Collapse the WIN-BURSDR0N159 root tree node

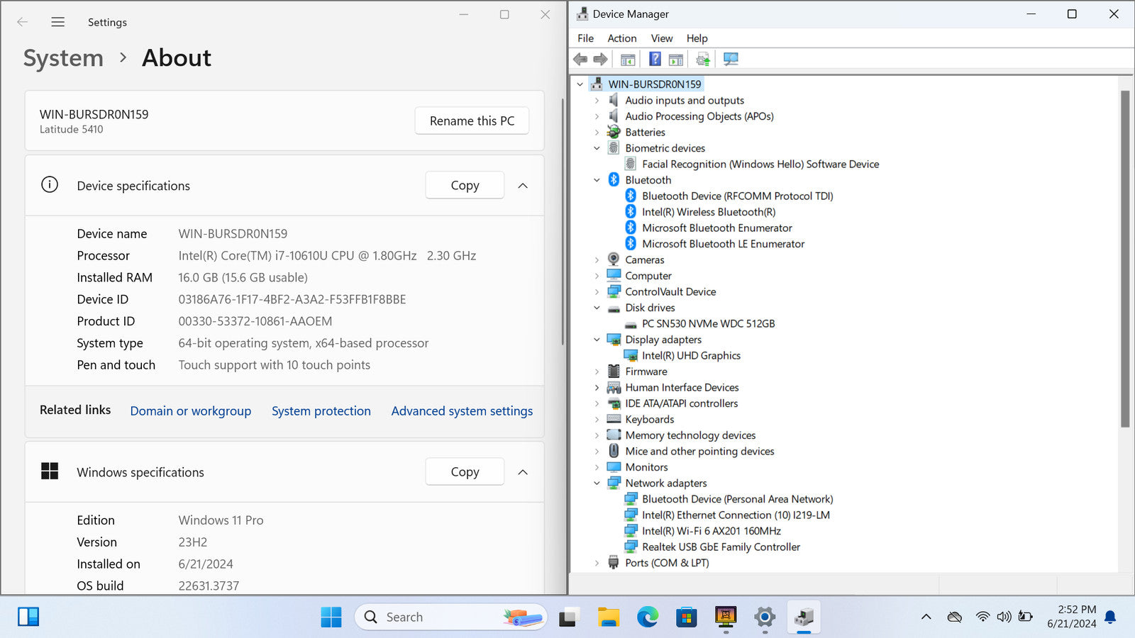click(580, 84)
